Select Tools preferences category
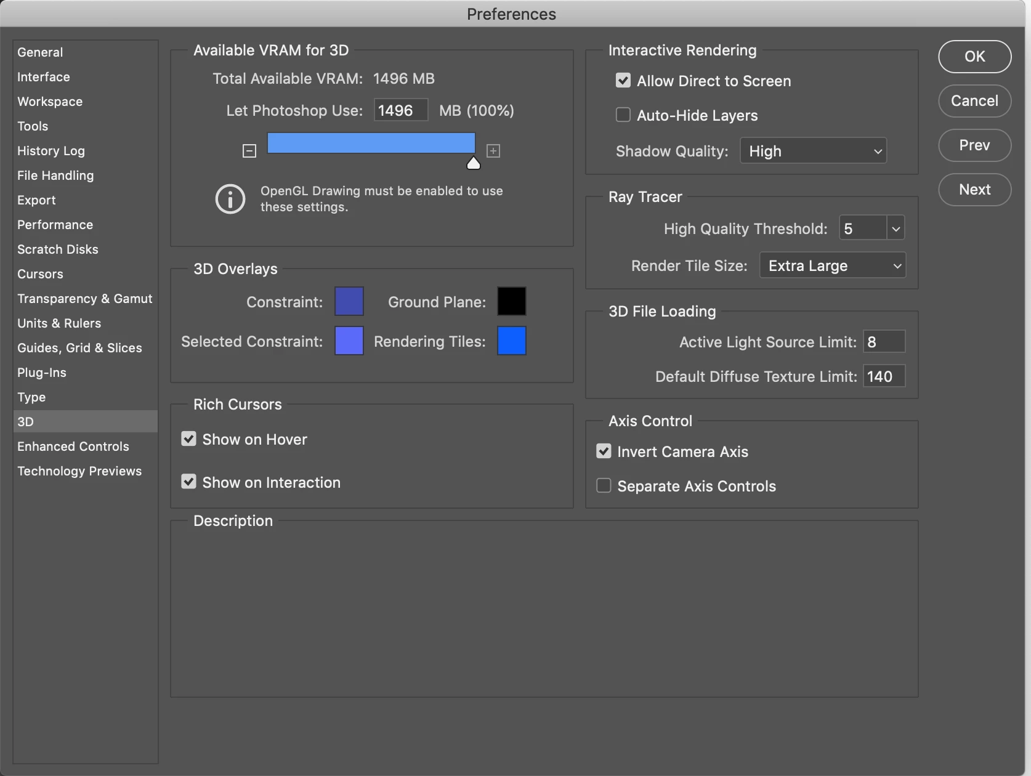This screenshot has width=1031, height=776. click(x=85, y=126)
